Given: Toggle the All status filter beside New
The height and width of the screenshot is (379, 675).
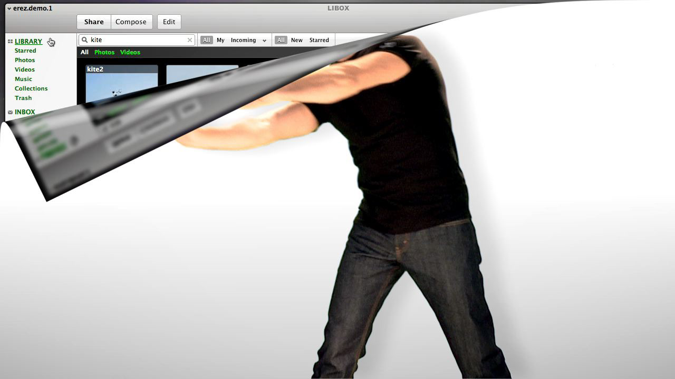Looking at the screenshot, I should (281, 40).
